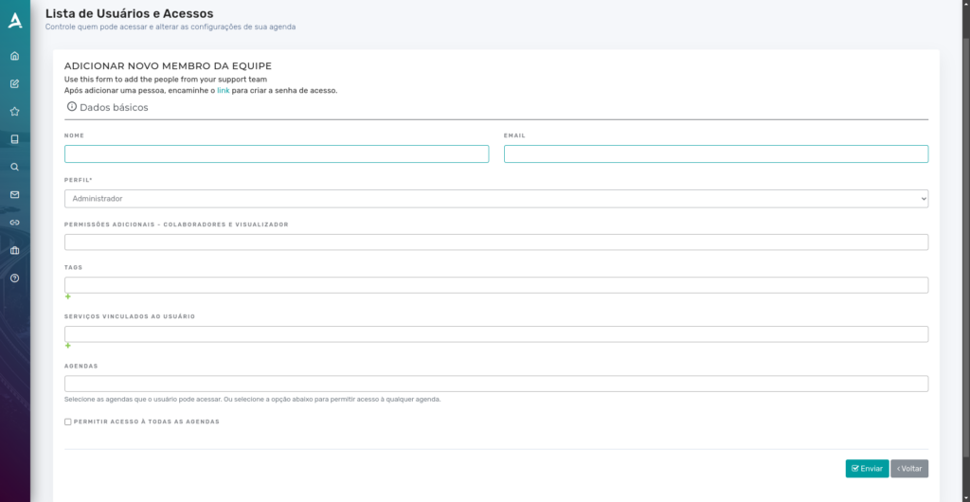Open the star favorites sidebar icon
The width and height of the screenshot is (970, 502).
[x=15, y=112]
